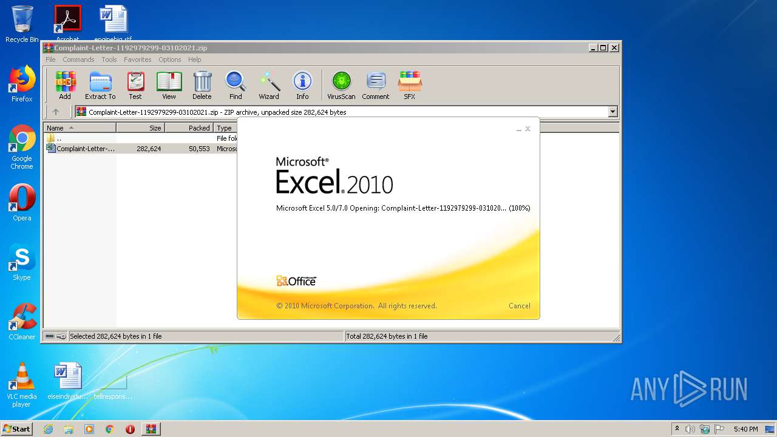
Task: Click the archive path address field
Action: (x=341, y=112)
